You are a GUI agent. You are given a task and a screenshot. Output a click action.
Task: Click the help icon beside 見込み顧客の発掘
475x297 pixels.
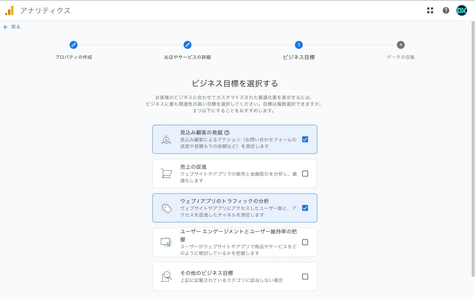pyautogui.click(x=227, y=133)
